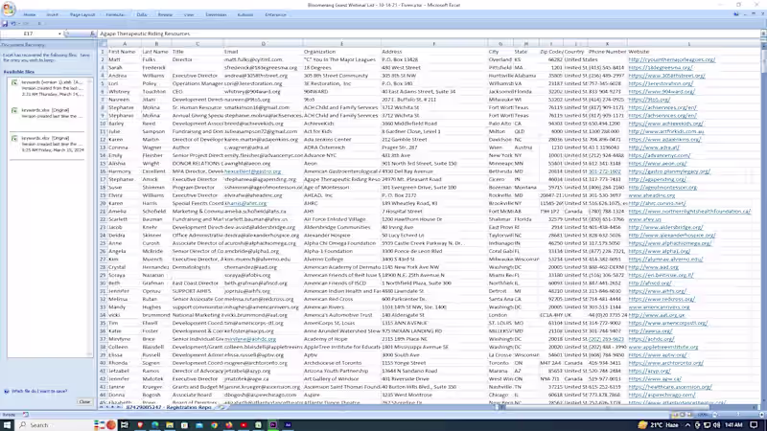Open the Enterprise ribbon tab
The height and width of the screenshot is (431, 767).
[x=275, y=14]
